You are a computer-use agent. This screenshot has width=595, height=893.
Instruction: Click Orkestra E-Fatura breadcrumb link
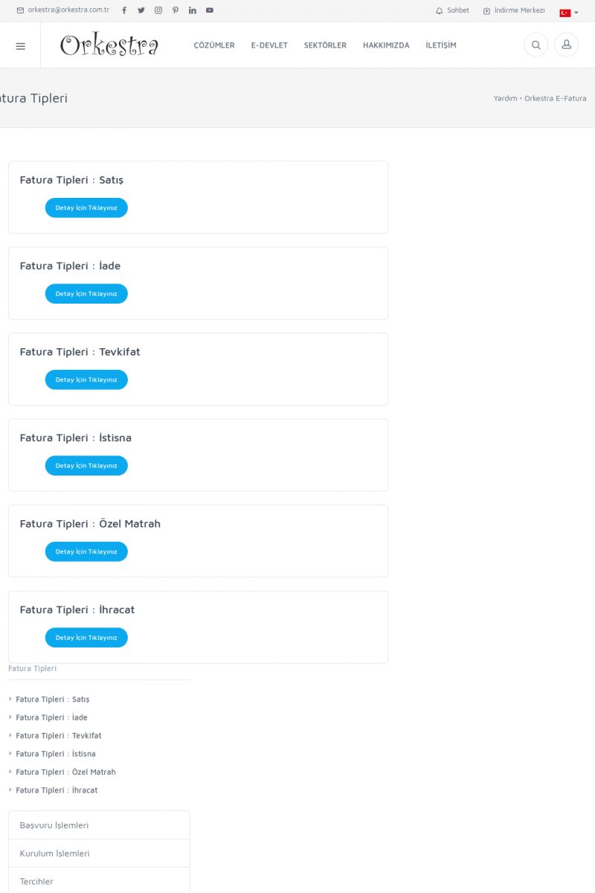coord(555,98)
